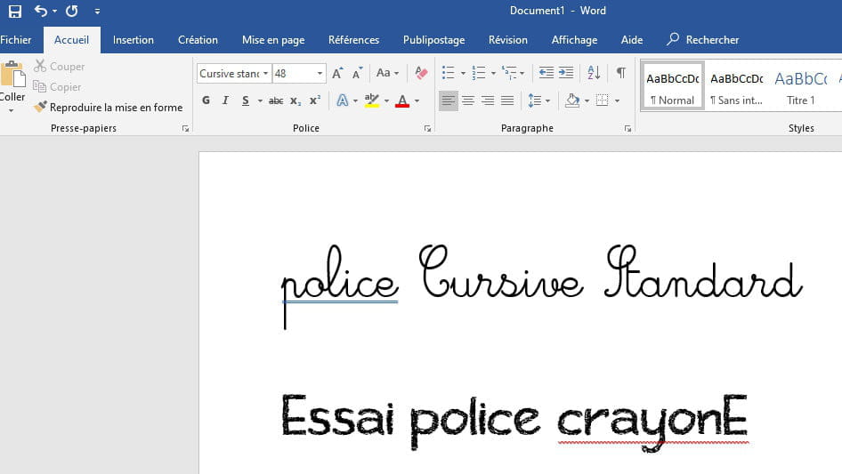The width and height of the screenshot is (842, 474).
Task: Expand the line spacing dropdown
Action: click(x=547, y=100)
